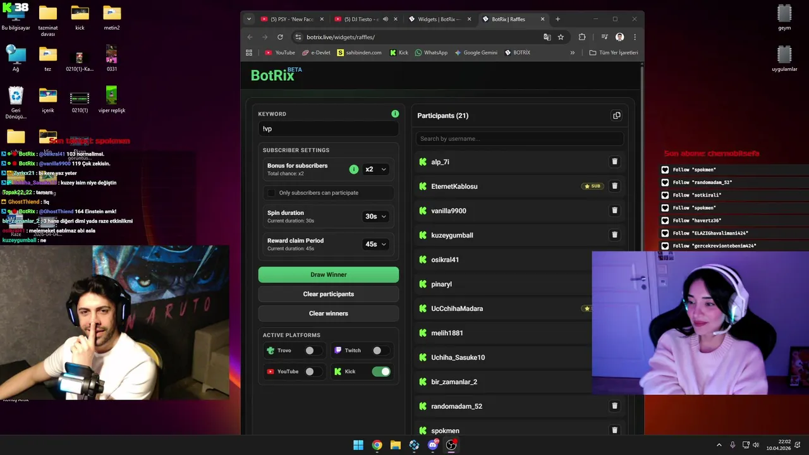809x455 pixels.
Task: Open Chrome media control icon
Action: [604, 37]
